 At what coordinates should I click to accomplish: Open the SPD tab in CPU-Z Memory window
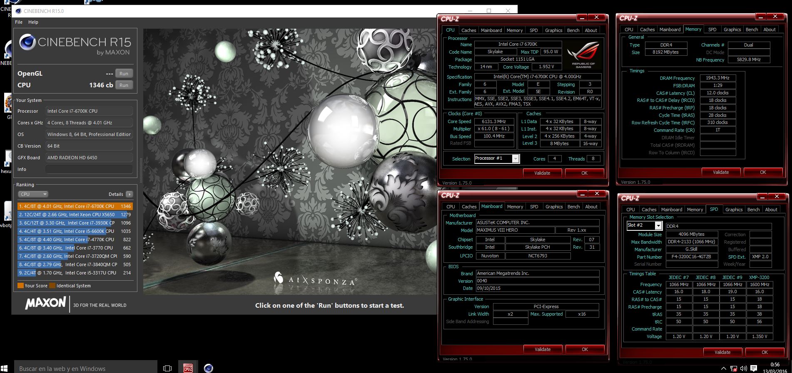712,30
